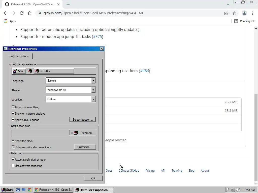Click the quick launch icon in preview
This screenshot has height=193, width=258.
coord(30,71)
